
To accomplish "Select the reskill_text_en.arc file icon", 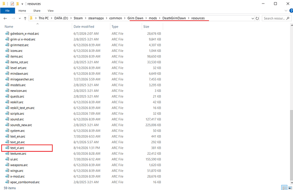I will click(7, 108).
